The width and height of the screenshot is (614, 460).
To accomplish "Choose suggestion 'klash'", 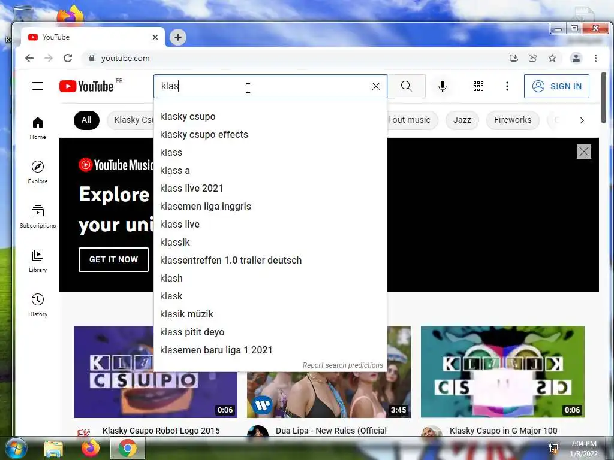I will click(x=270, y=279).
